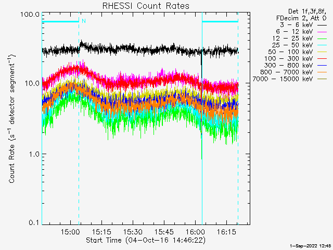Screen dimensions: 333x250
Task: Click the 'FDecim 2, Att 0' label
Action: pos(301,18)
